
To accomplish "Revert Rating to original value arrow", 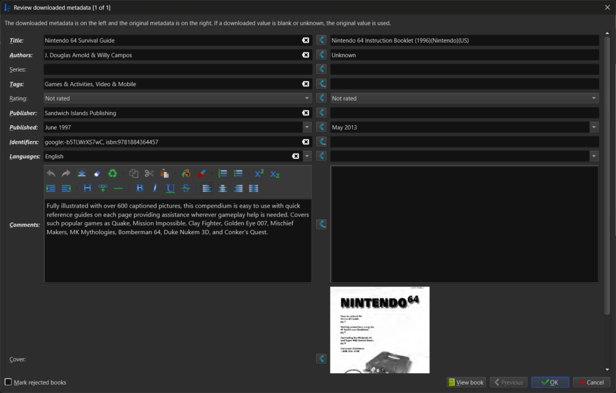I will [321, 98].
